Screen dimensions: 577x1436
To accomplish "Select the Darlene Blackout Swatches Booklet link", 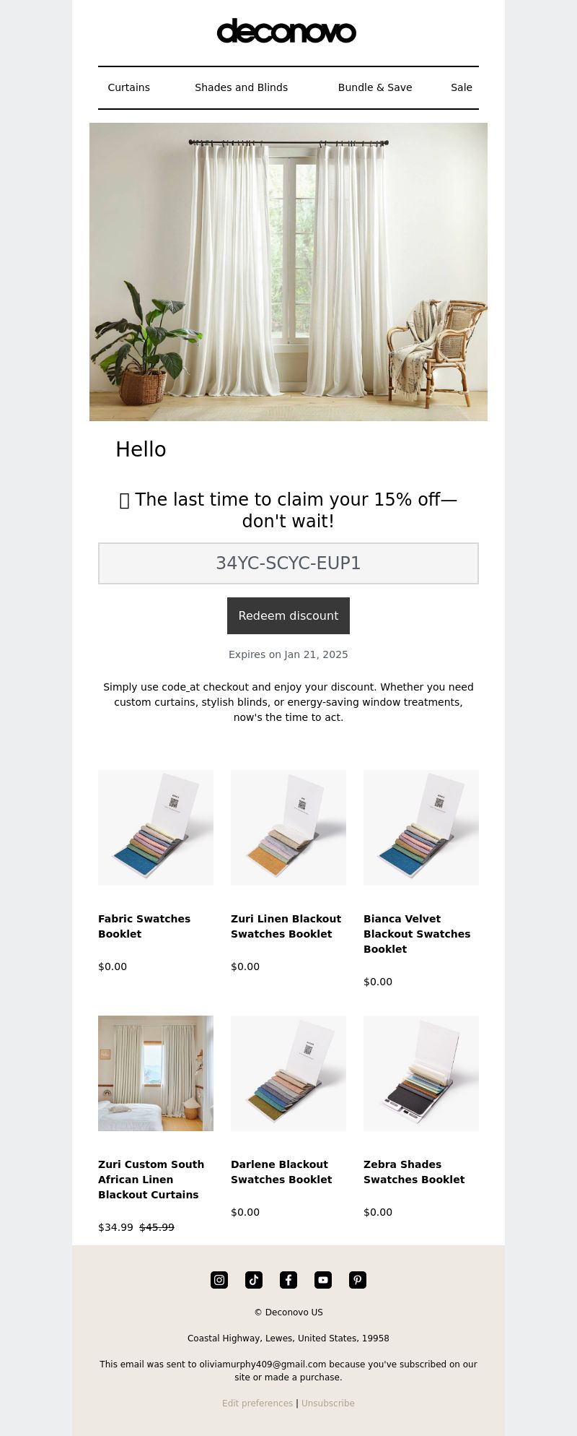I will pos(281,1172).
